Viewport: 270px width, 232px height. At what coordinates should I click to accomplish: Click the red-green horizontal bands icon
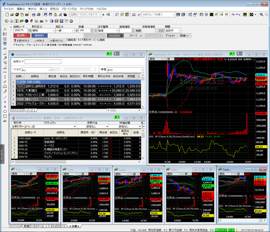(245, 15)
